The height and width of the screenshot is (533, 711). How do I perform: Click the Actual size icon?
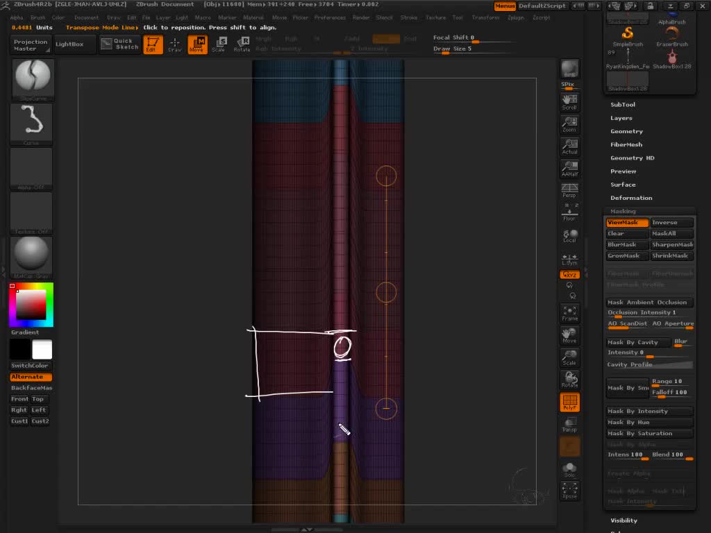click(569, 146)
